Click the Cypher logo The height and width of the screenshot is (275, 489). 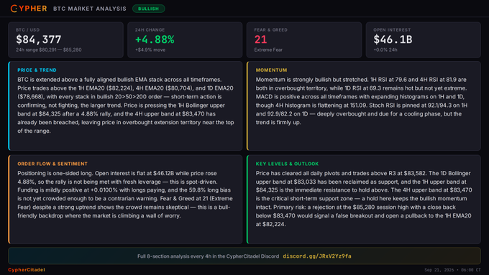pyautogui.click(x=29, y=9)
